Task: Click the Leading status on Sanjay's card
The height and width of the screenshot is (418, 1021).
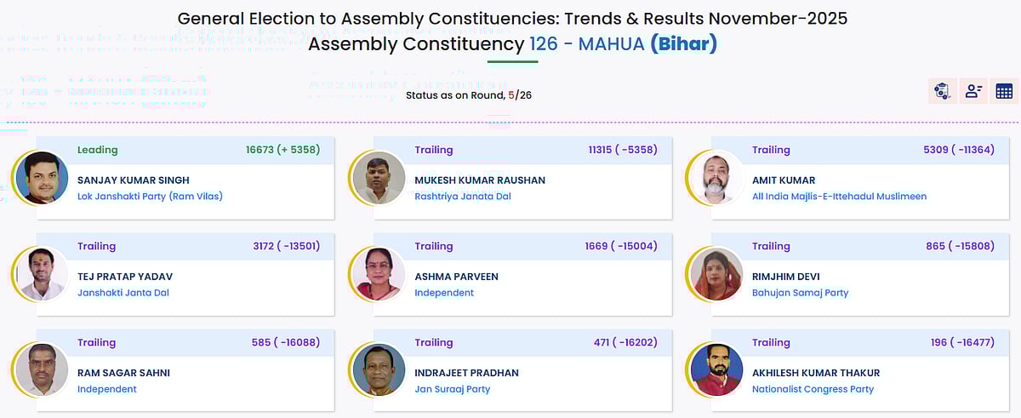Action: (x=98, y=150)
